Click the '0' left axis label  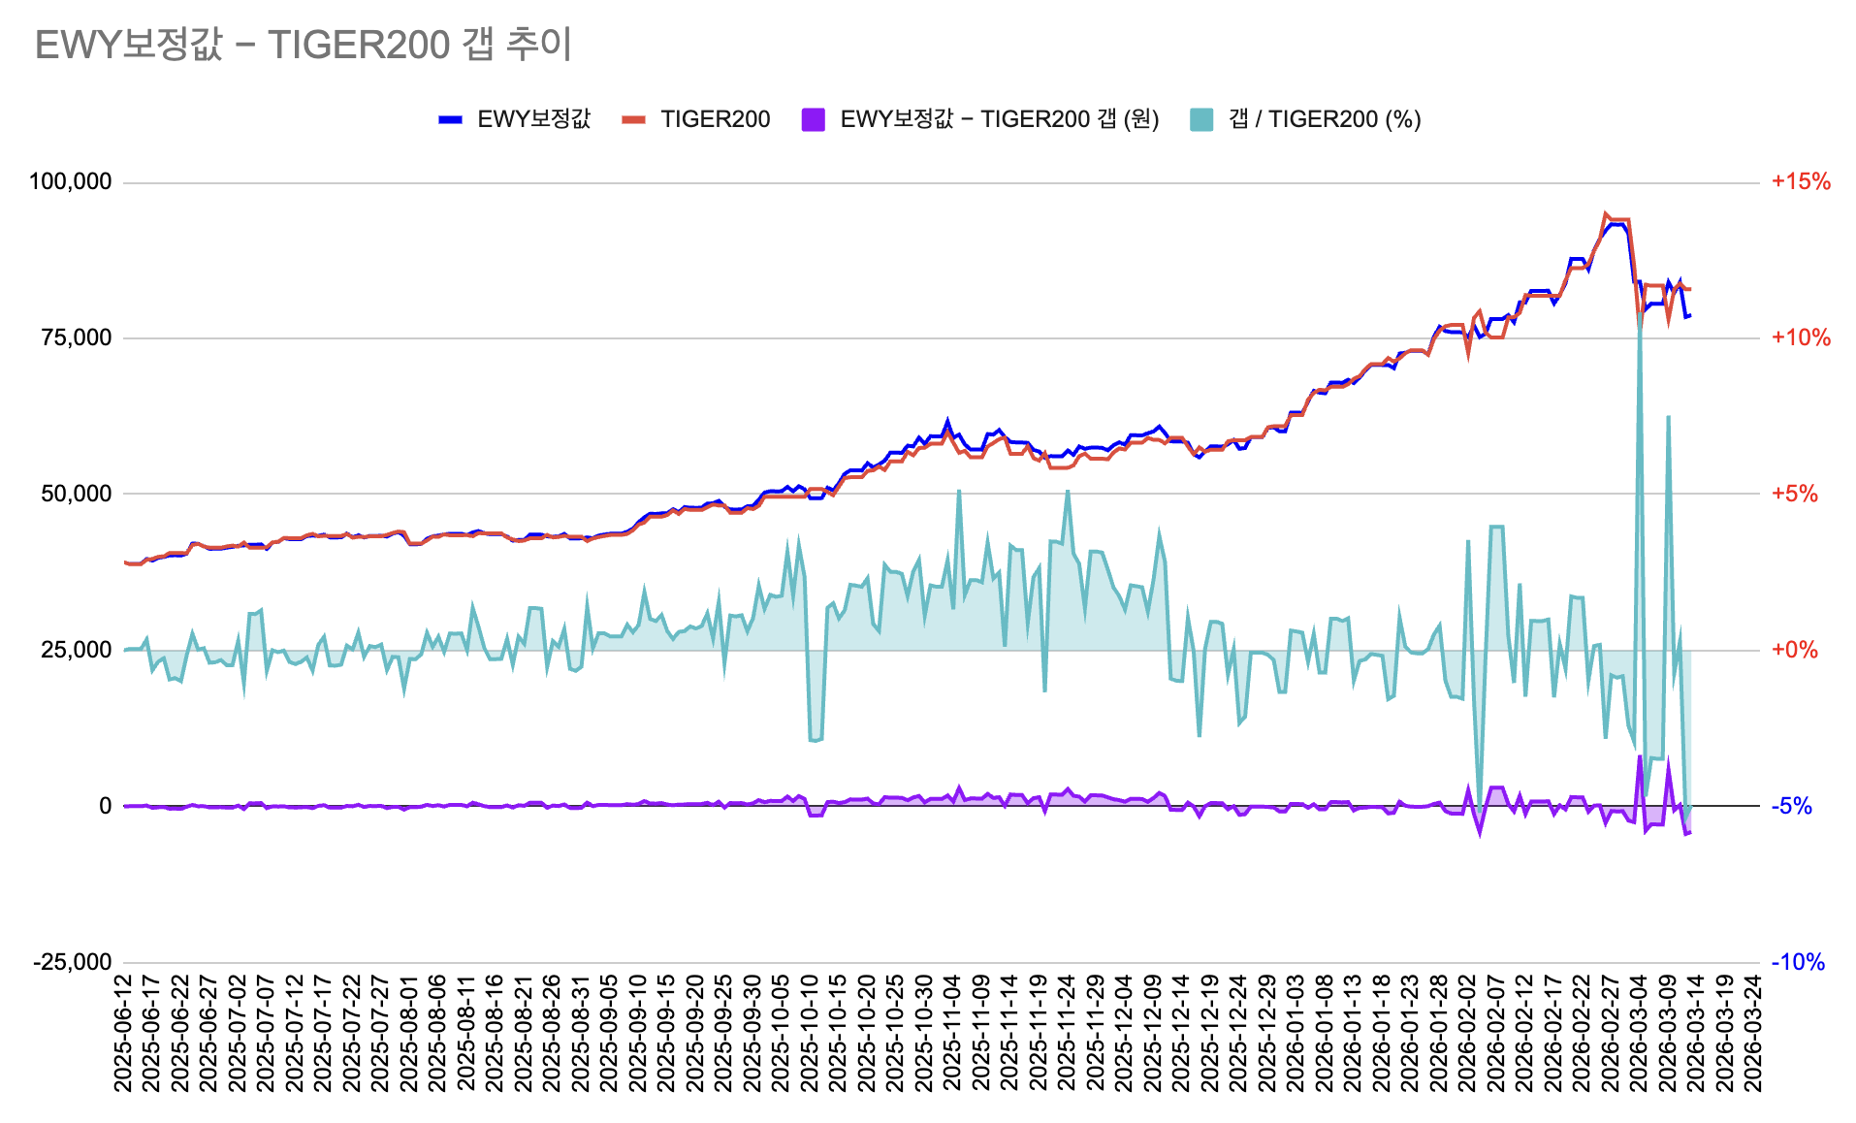click(x=106, y=806)
